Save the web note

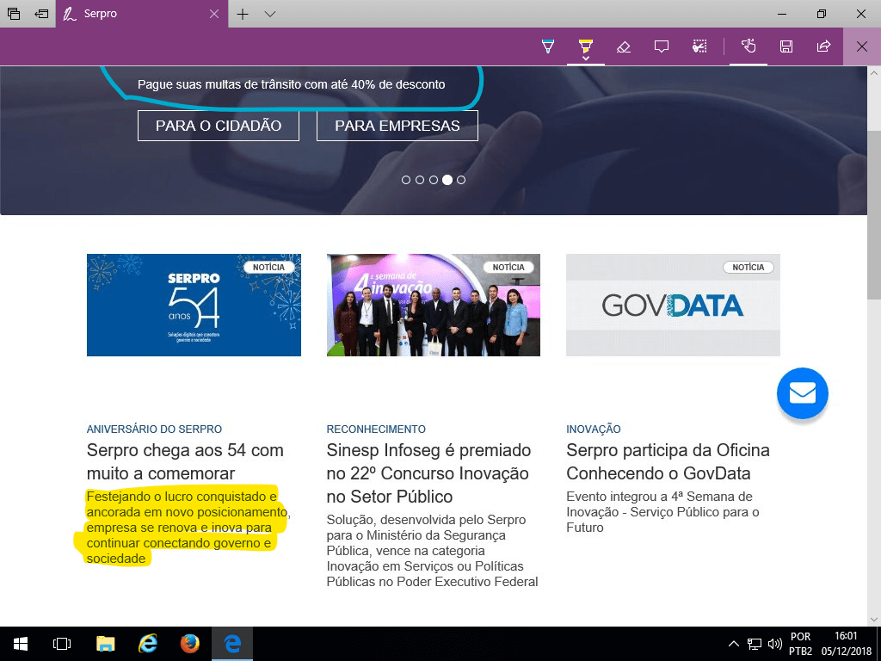[786, 46]
